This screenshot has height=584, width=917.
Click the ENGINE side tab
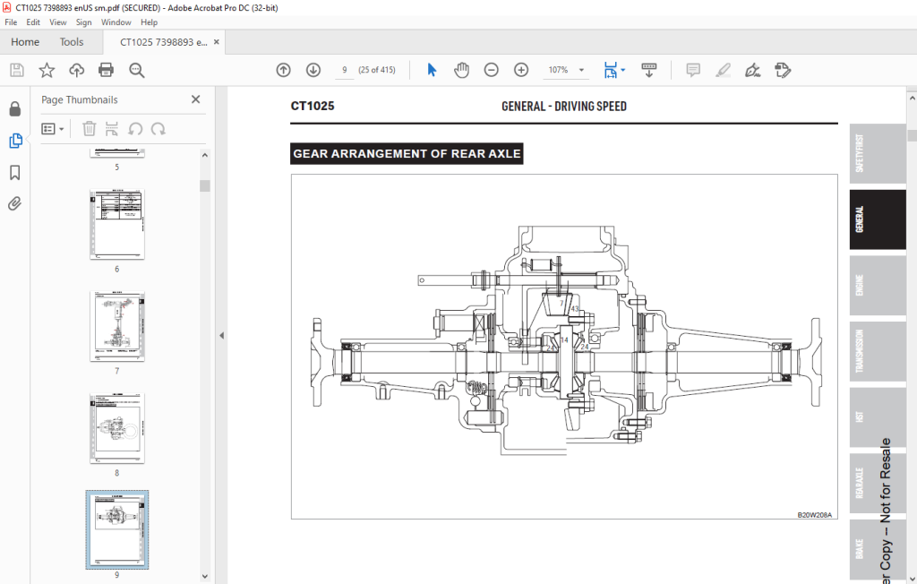tap(878, 285)
